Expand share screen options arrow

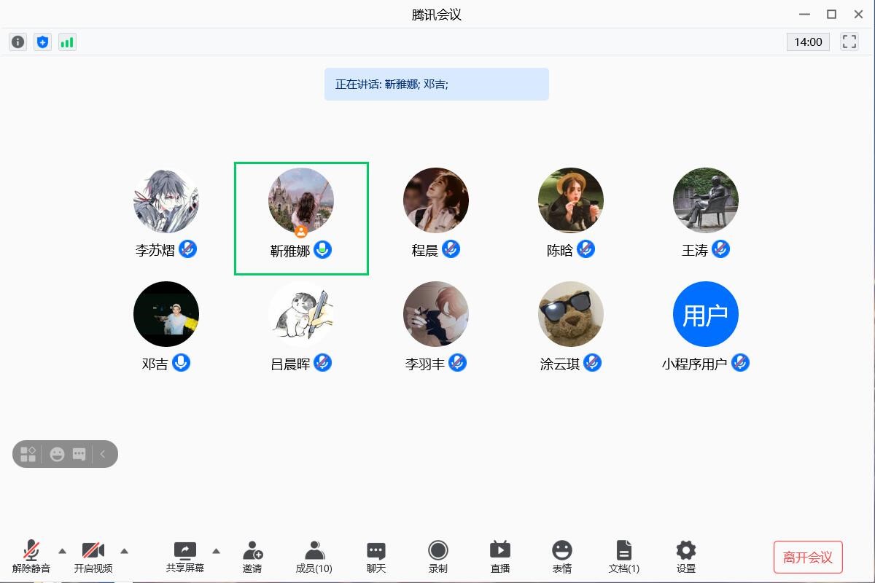(216, 551)
